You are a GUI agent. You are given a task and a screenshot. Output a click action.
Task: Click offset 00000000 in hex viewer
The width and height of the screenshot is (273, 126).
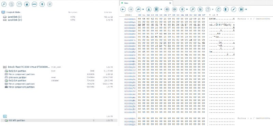click(x=130, y=19)
